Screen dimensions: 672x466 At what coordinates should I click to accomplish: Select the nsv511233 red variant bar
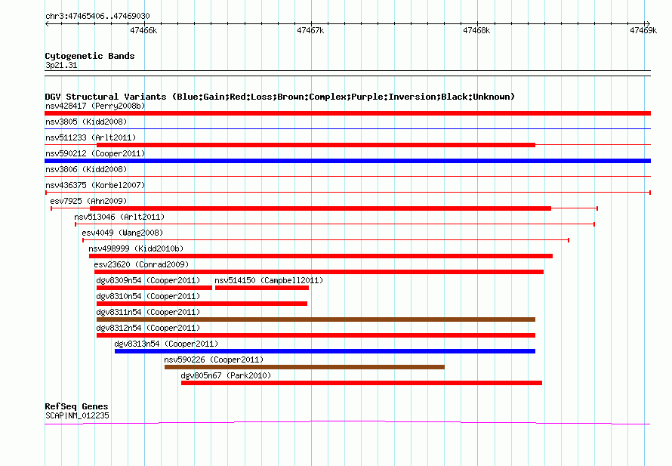coord(316,145)
